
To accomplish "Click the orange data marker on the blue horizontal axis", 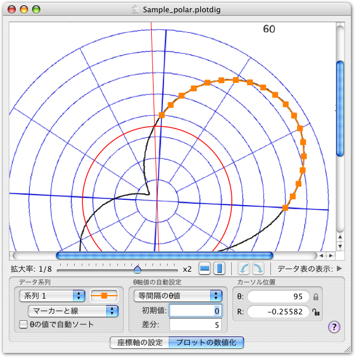I will tap(285, 207).
